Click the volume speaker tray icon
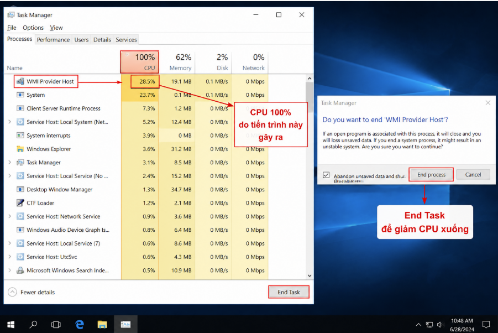The image size is (498, 333). point(440,324)
